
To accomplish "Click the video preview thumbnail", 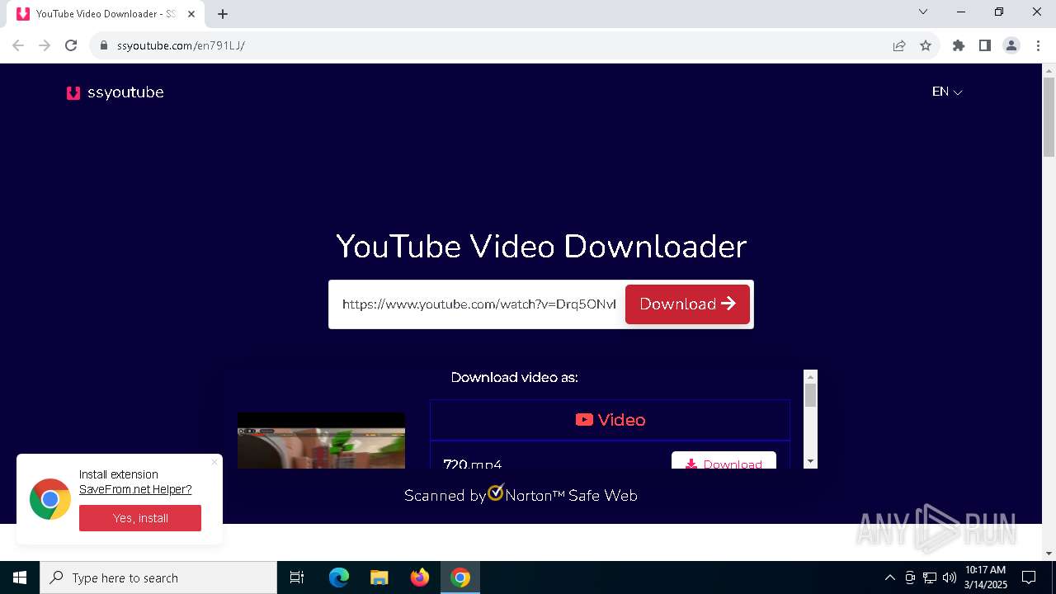I will (x=321, y=441).
